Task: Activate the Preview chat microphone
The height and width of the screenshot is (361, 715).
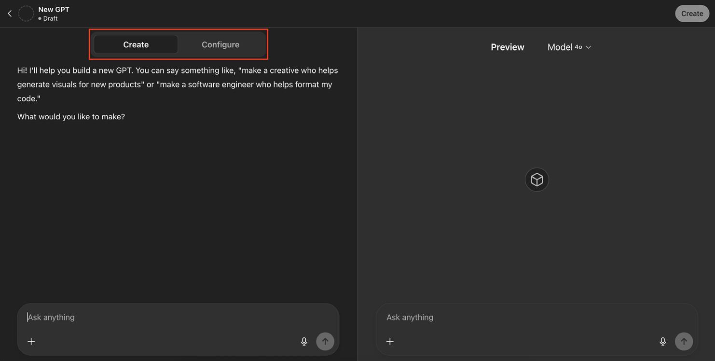Action: [663, 342]
